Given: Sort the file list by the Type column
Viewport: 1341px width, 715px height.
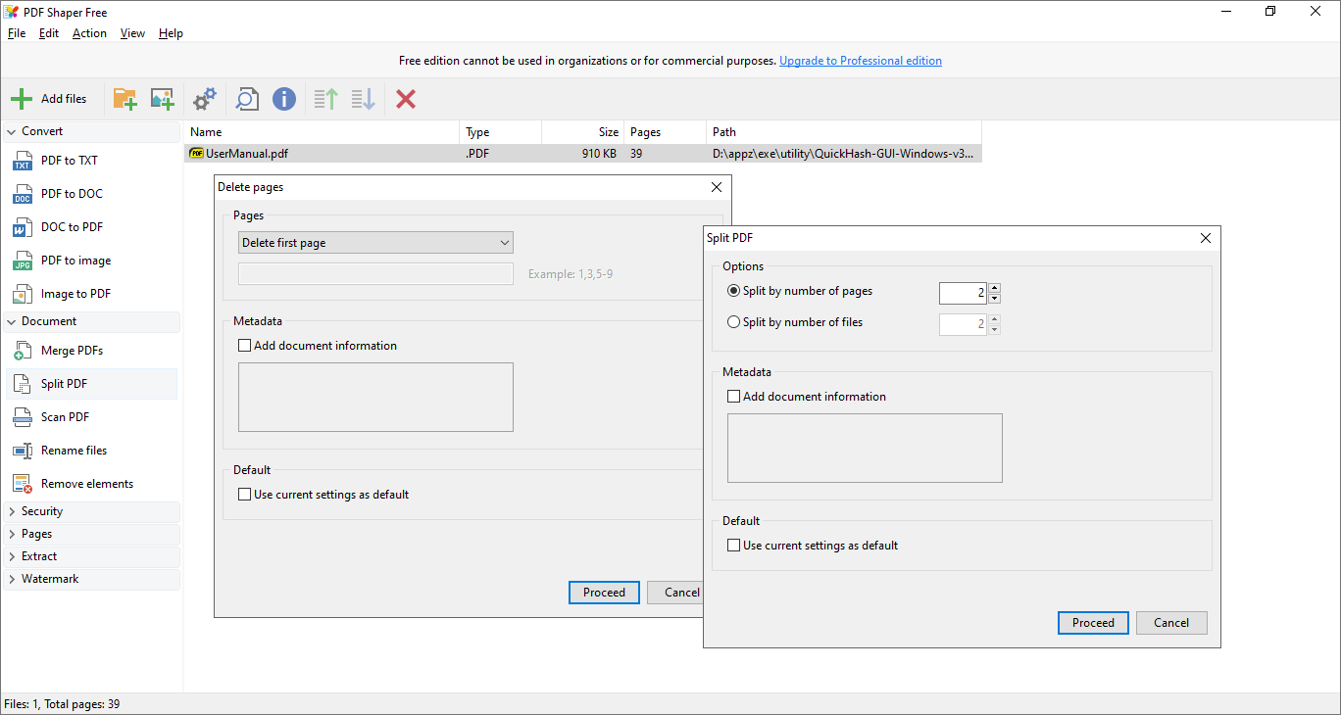Looking at the screenshot, I should pyautogui.click(x=500, y=132).
